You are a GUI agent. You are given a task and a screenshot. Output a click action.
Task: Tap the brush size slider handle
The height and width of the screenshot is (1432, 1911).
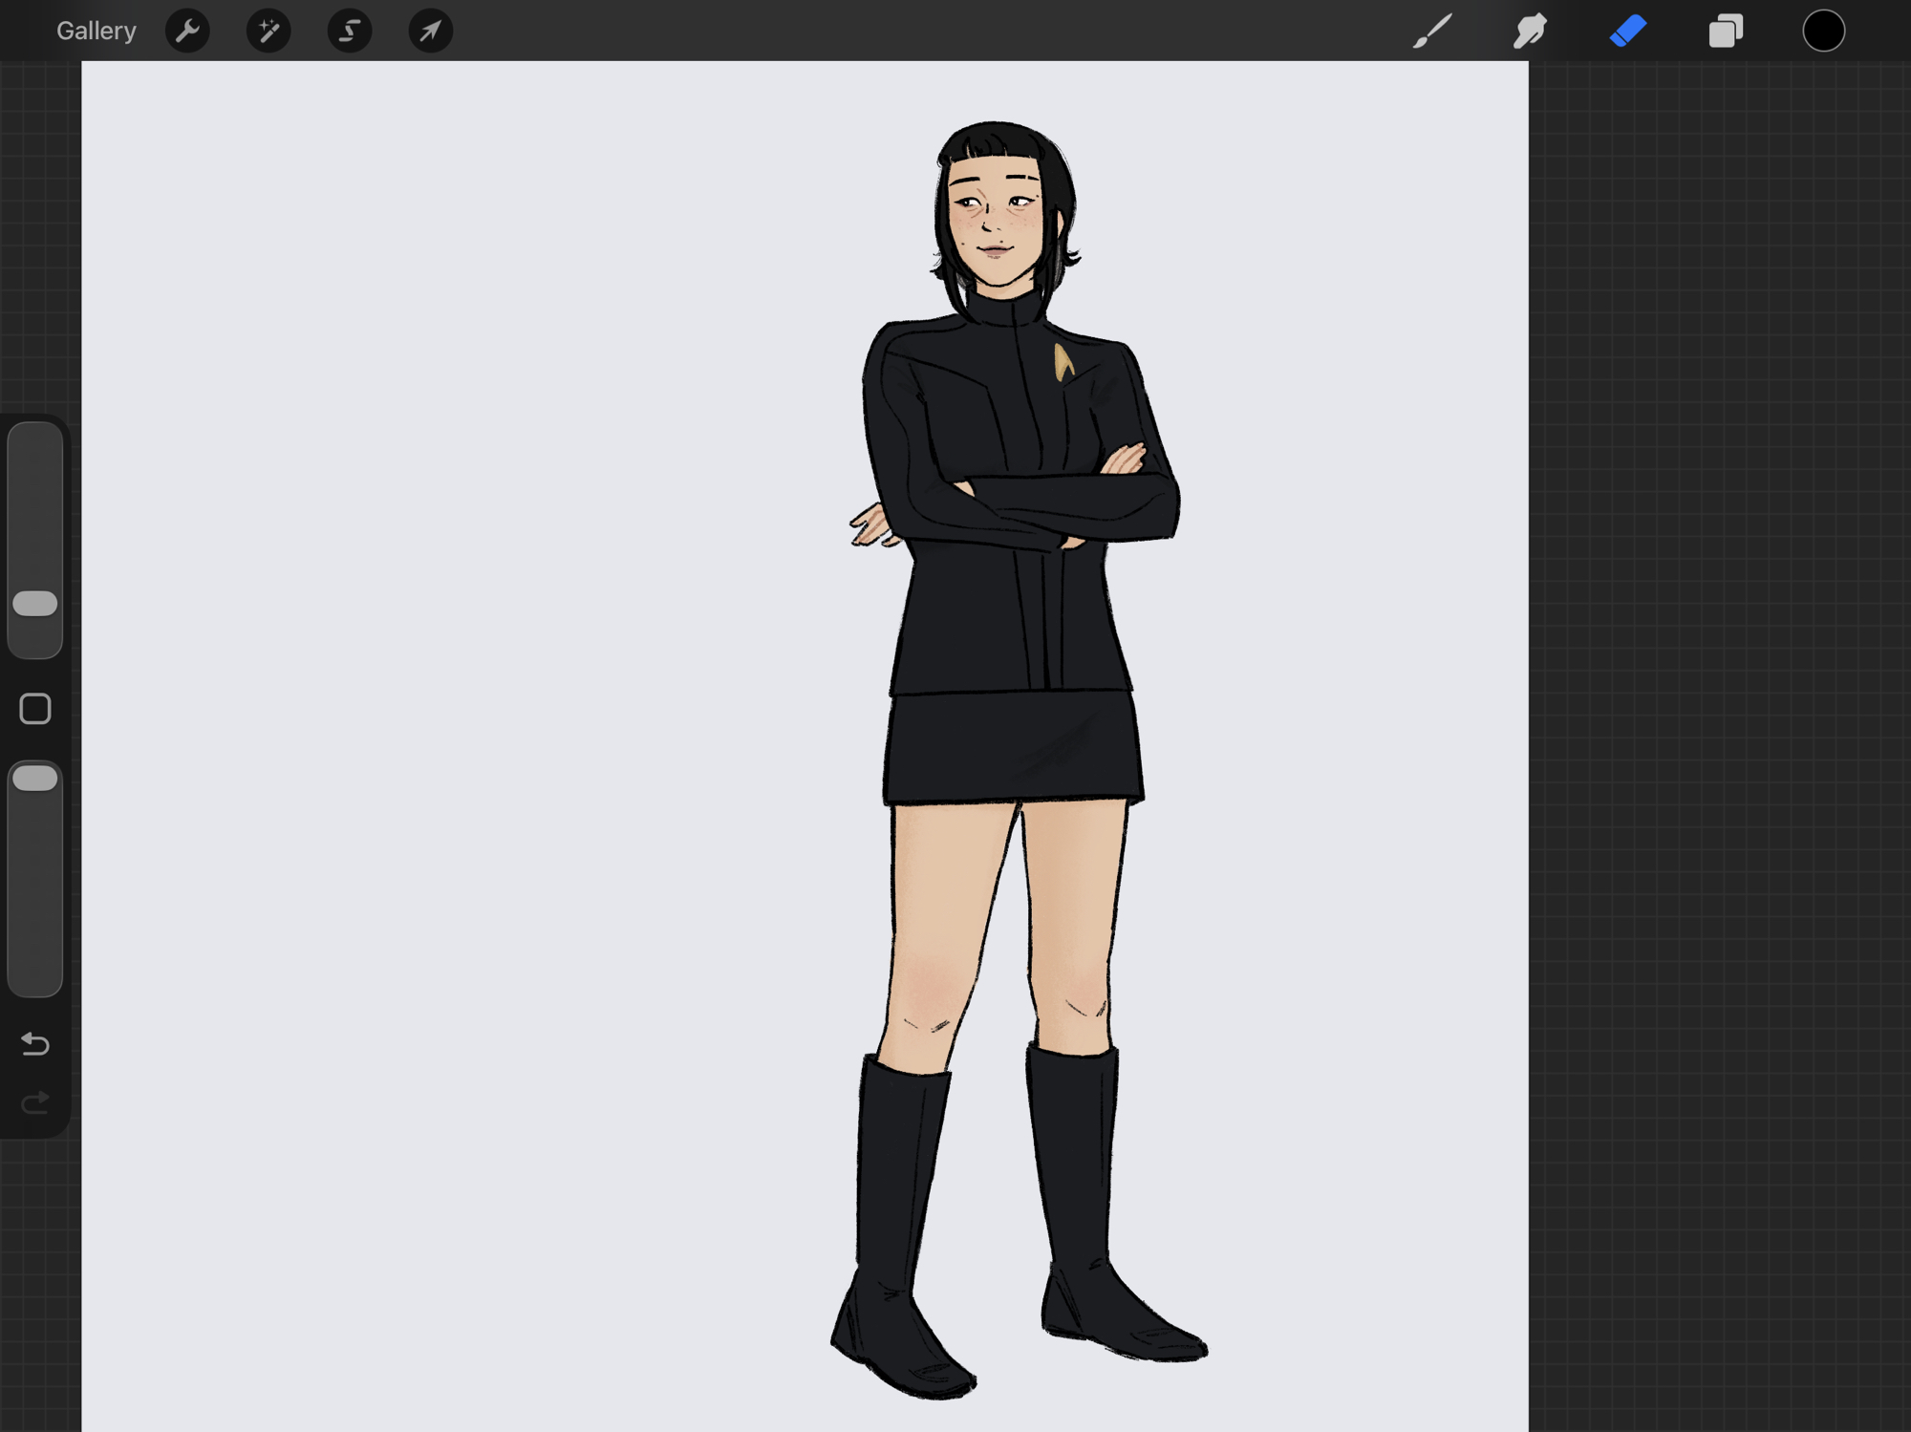35,604
